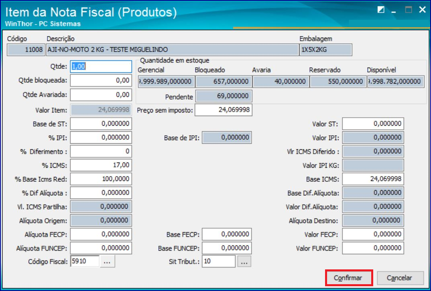Click the Avaria stock value 40,000000
The height and width of the screenshot is (291, 431).
(281, 82)
